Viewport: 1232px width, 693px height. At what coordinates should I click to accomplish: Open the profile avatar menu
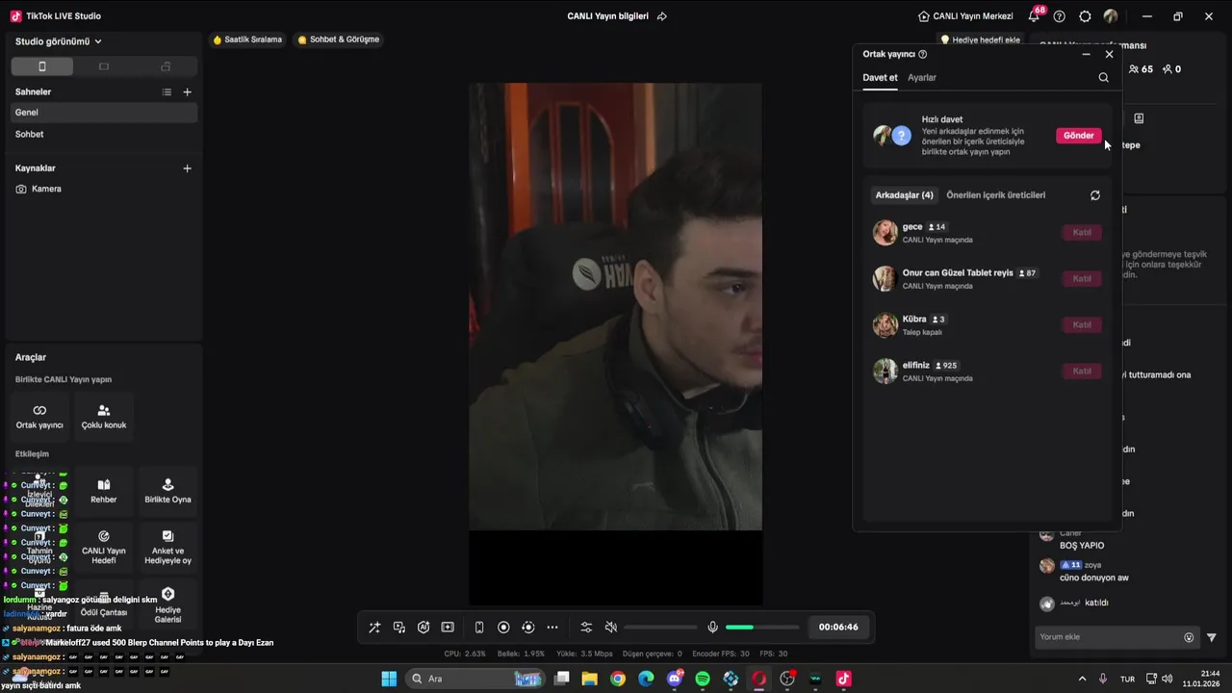coord(1111,16)
